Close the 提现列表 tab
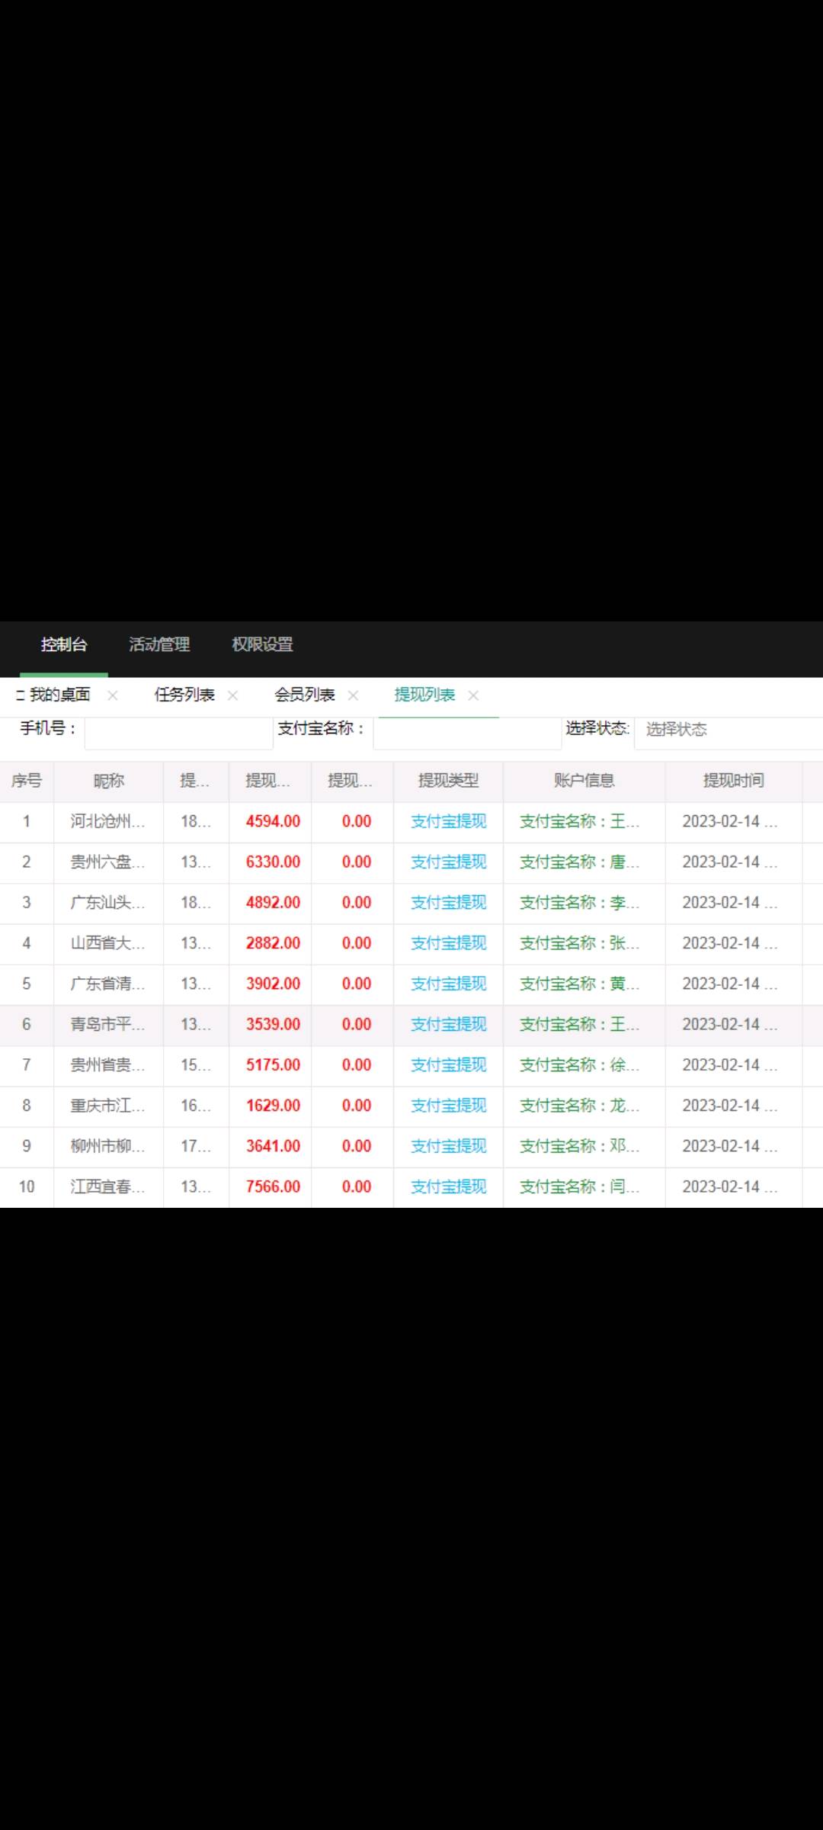This screenshot has height=1830, width=823. pyautogui.click(x=473, y=695)
